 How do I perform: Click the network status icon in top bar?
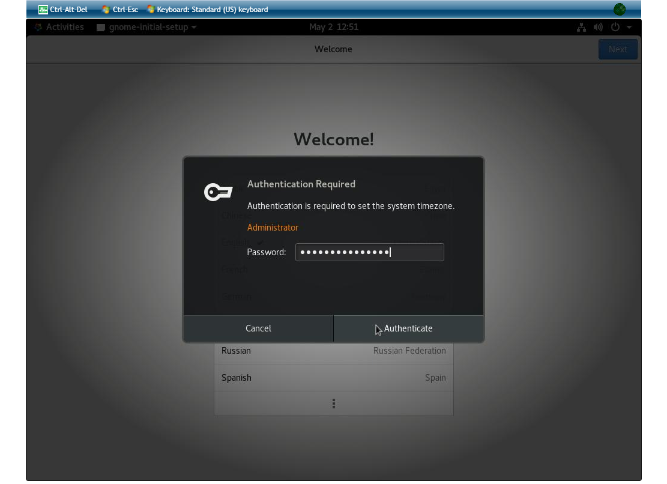point(581,27)
